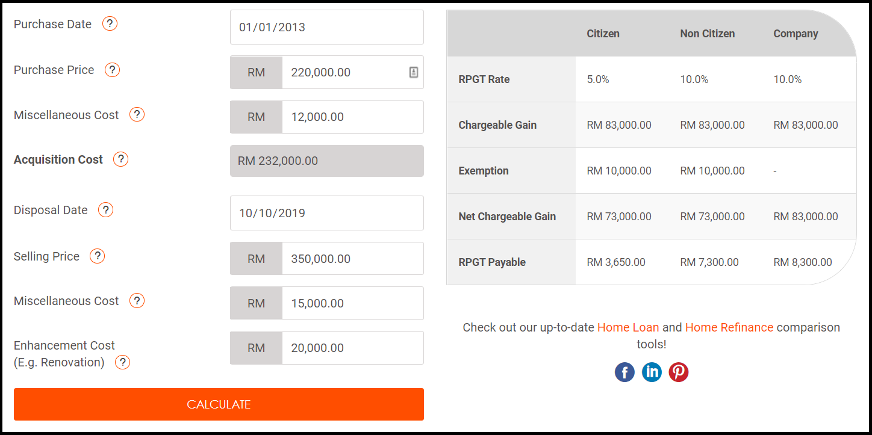Open the Home Loan link
The width and height of the screenshot is (872, 435).
(628, 327)
